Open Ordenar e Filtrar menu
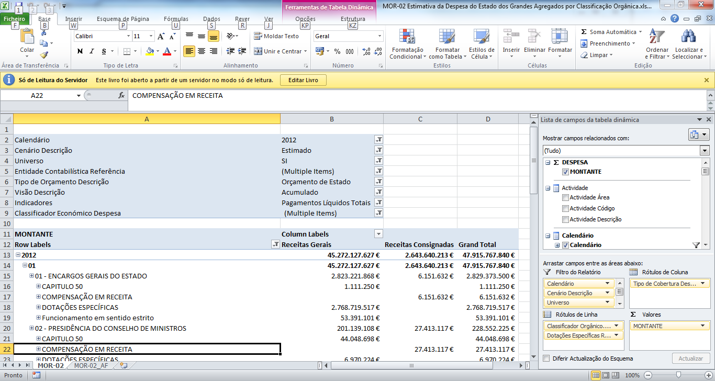 pos(656,44)
